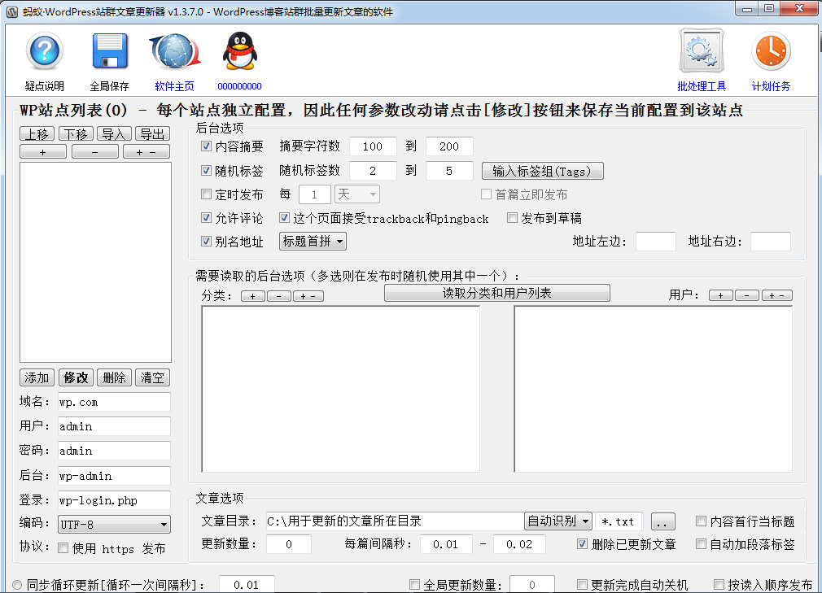Enable 按读入顺序发布 checkbox
Image resolution: width=822 pixels, height=593 pixels.
click(719, 584)
